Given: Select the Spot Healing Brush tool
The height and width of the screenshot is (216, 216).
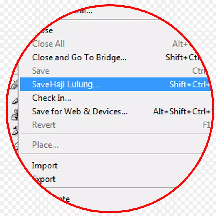Looking at the screenshot, I should point(14,84).
